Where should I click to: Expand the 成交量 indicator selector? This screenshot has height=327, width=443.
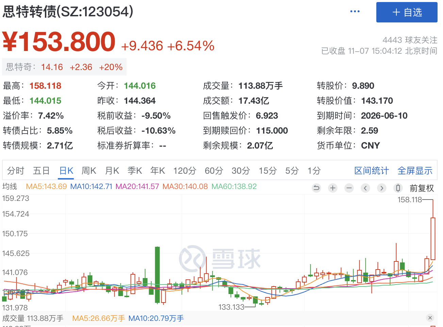14,319
